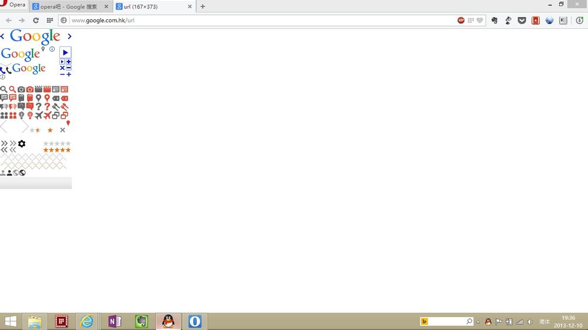Save page with Pocket extension

522,20
